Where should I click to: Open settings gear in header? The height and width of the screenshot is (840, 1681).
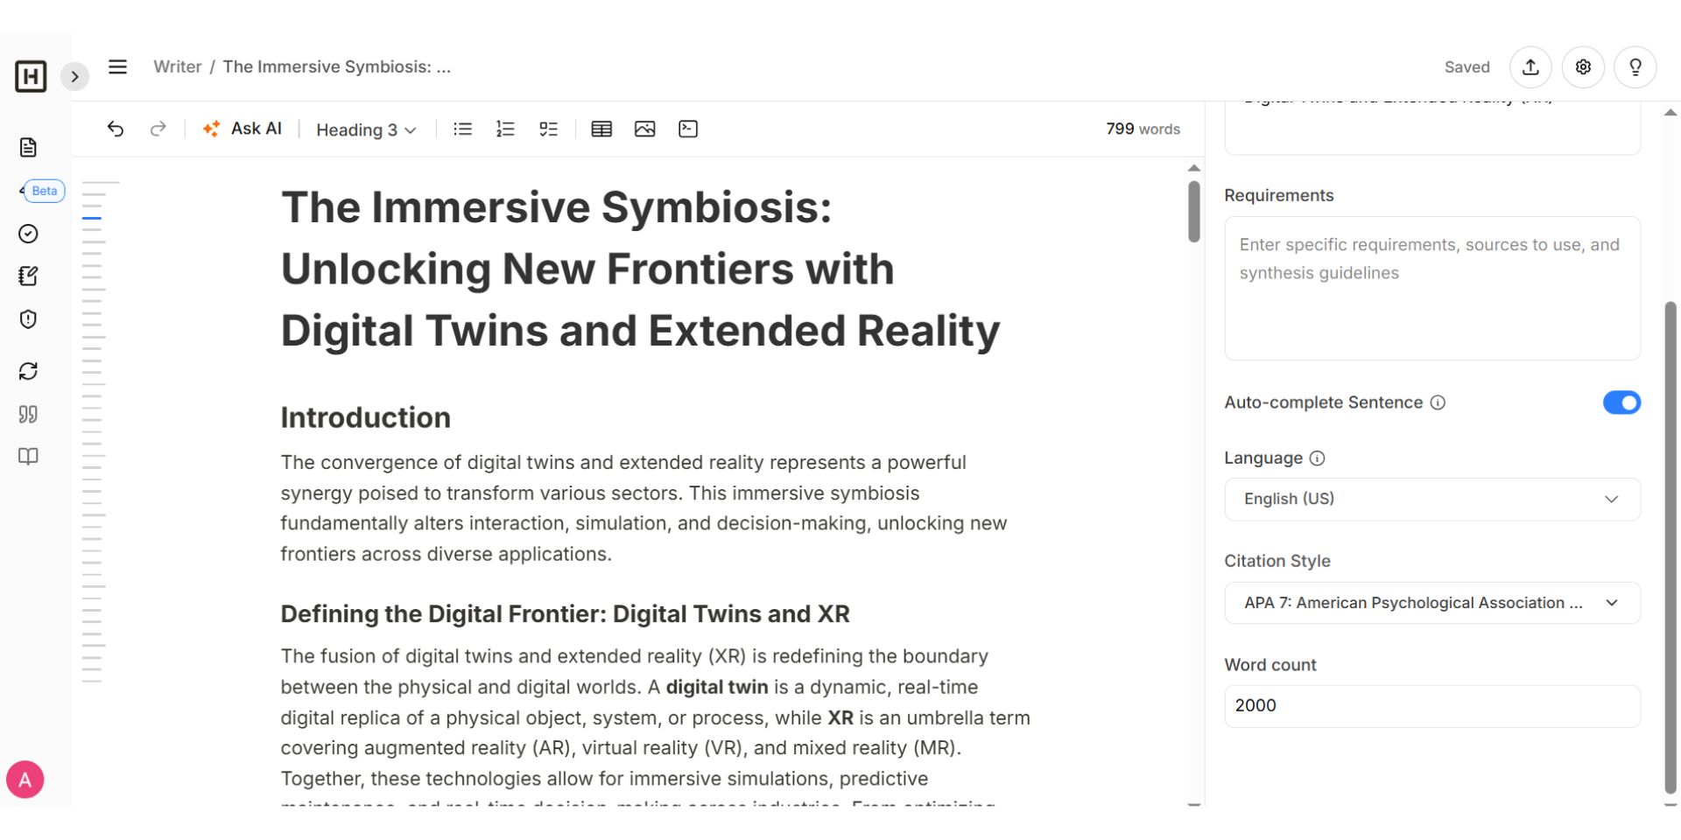point(1583,67)
